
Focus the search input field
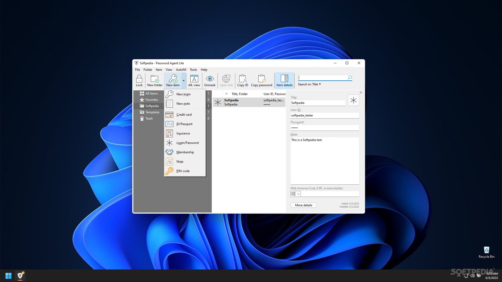tap(323, 78)
